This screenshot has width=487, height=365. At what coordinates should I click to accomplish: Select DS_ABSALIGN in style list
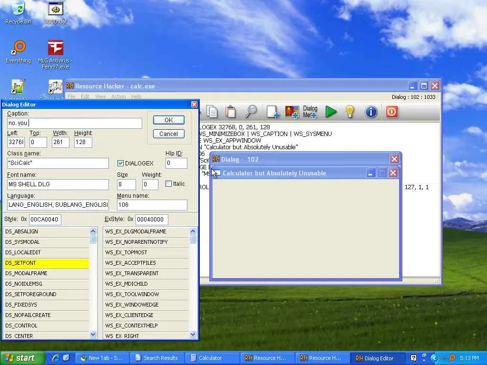46,231
